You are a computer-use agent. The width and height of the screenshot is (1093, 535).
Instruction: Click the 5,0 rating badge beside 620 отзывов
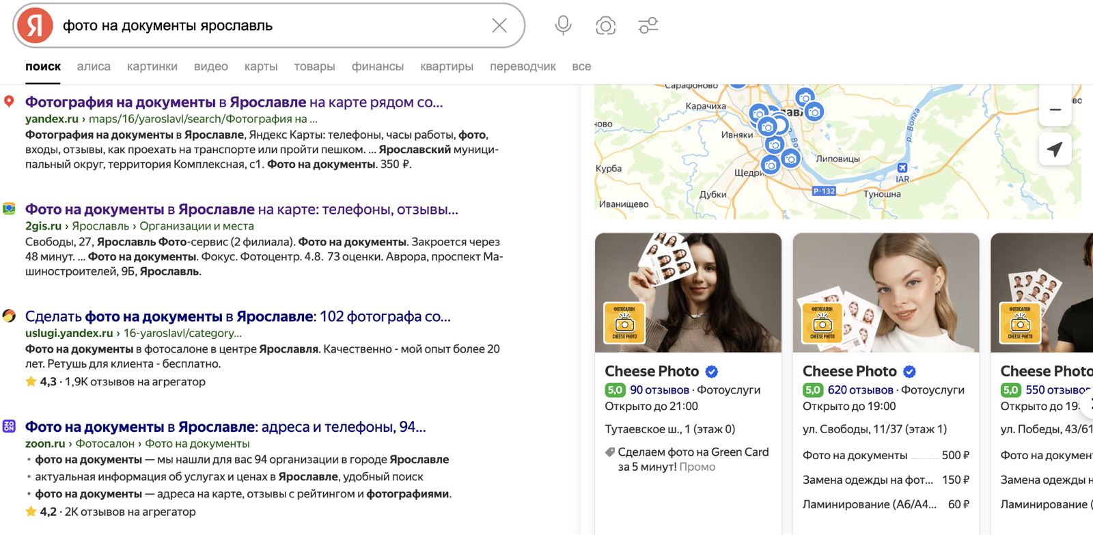pyautogui.click(x=813, y=390)
